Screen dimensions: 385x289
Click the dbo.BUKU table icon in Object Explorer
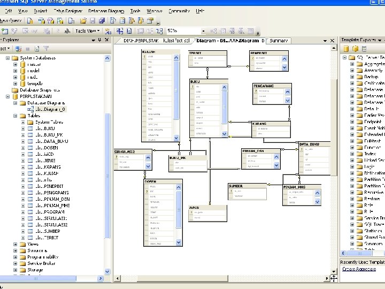pos(30,128)
